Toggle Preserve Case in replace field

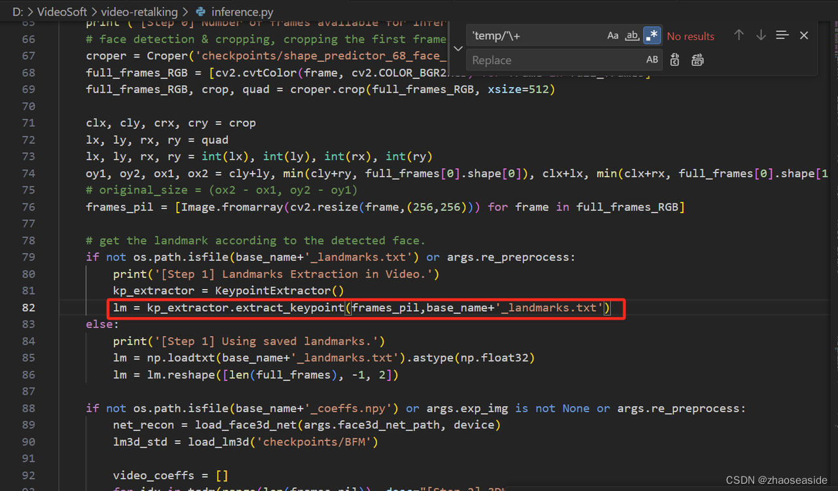point(652,60)
